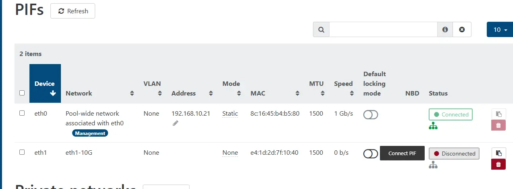This screenshot has width=513, height=189.
Task: Open the Static mode selector for eth0
Action: pyautogui.click(x=230, y=114)
